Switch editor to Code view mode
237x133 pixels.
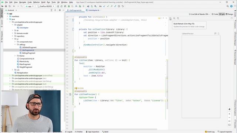pyautogui.click(x=215, y=14)
